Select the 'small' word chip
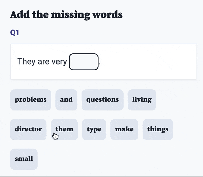The width and height of the screenshot is (203, 177). (x=24, y=159)
